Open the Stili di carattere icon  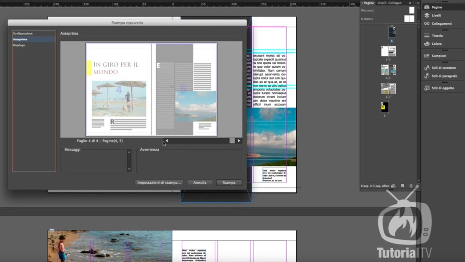tap(427, 68)
